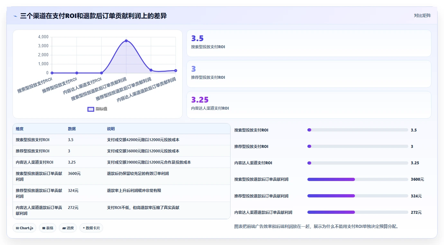The image size is (444, 245).
Task: Click the 支付成交额42000元除以12000元投放成本 description
Action: pyautogui.click(x=143, y=140)
